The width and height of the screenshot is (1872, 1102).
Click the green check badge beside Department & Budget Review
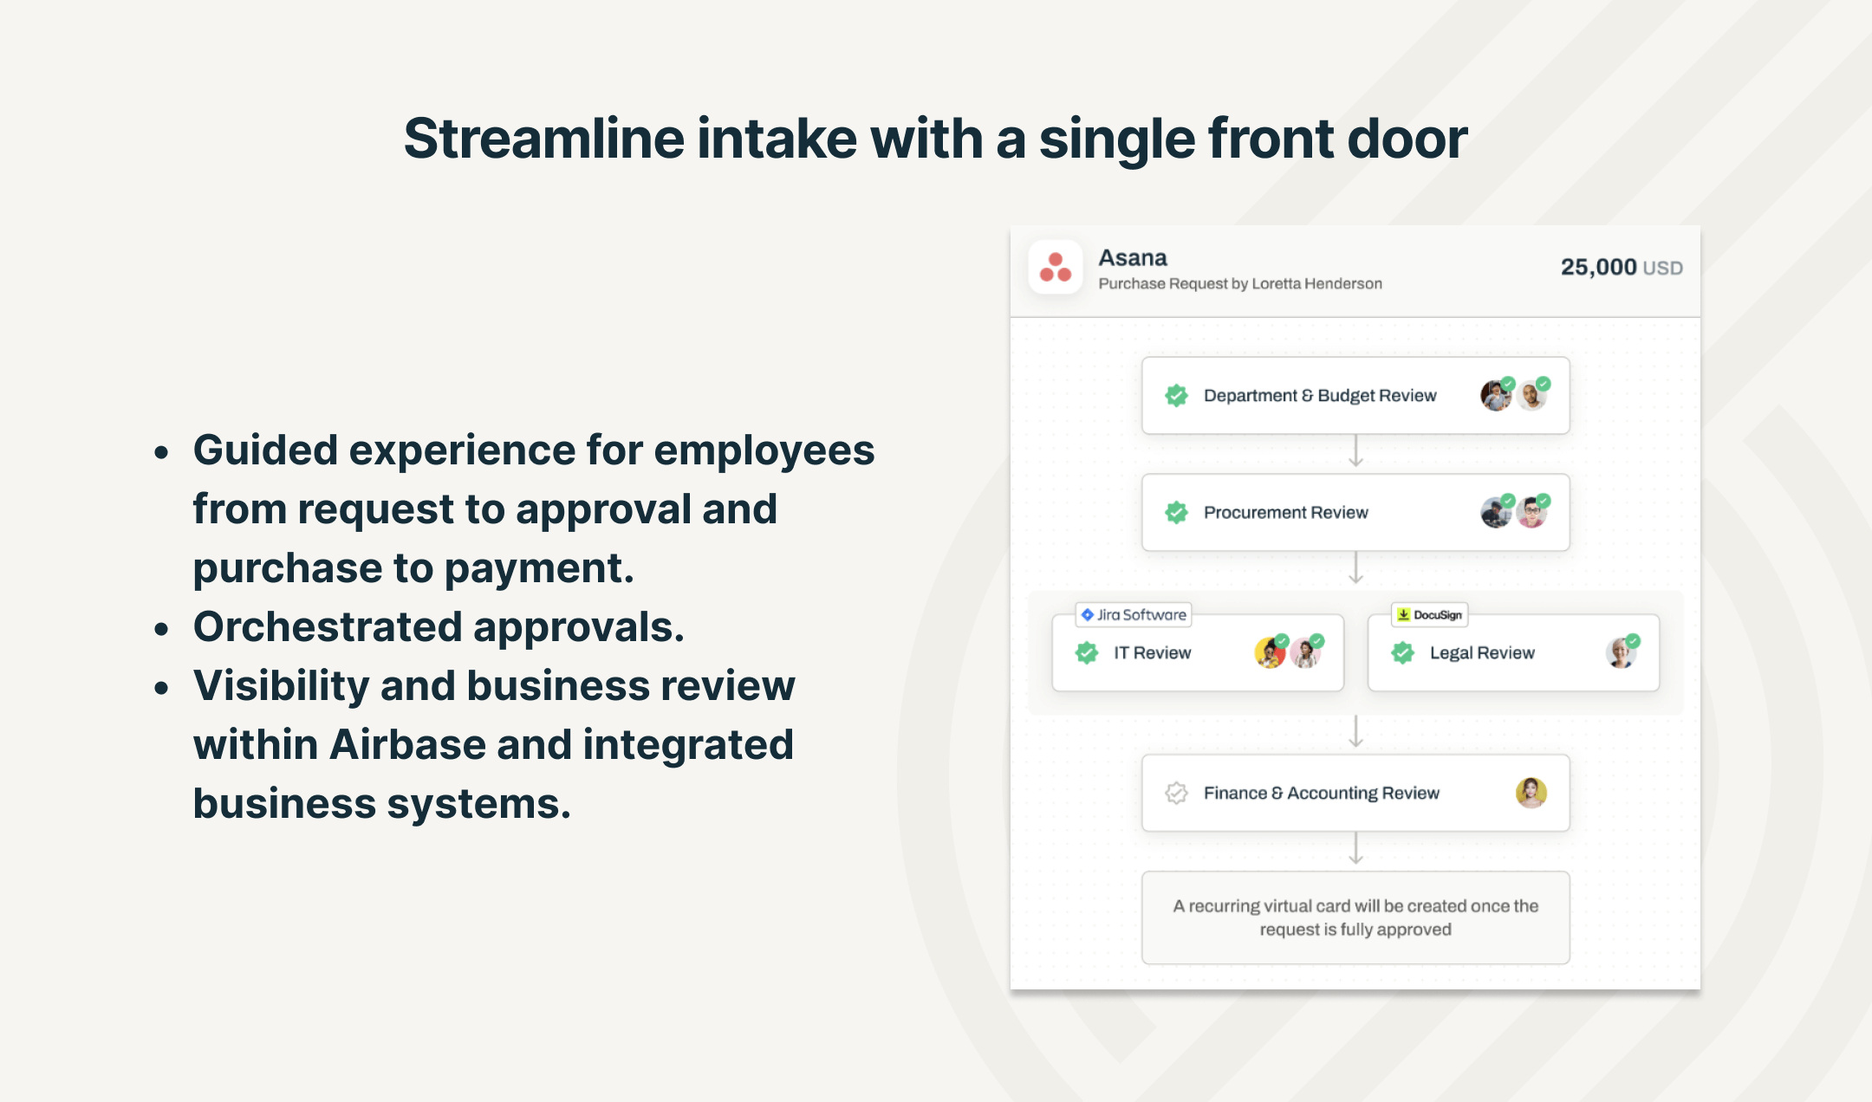pos(1176,396)
